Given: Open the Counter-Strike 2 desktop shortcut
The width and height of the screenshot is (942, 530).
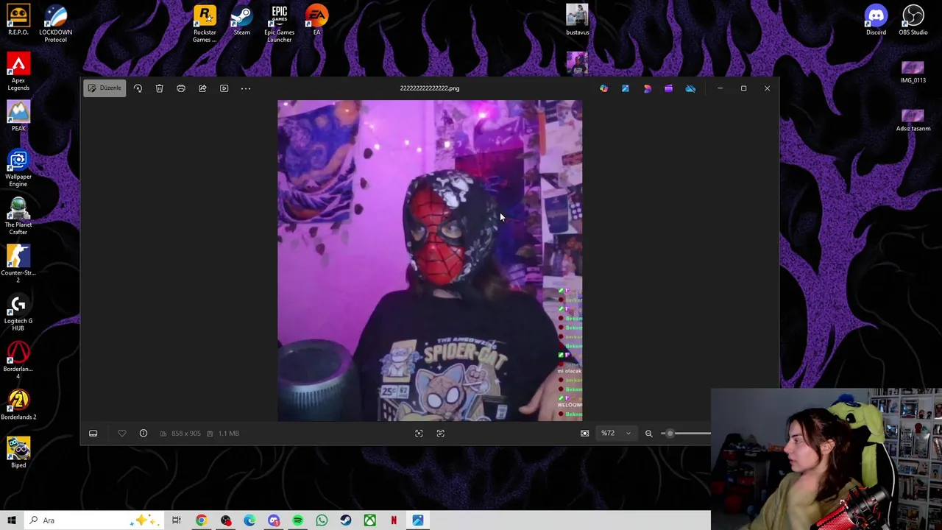Looking at the screenshot, I should [18, 264].
